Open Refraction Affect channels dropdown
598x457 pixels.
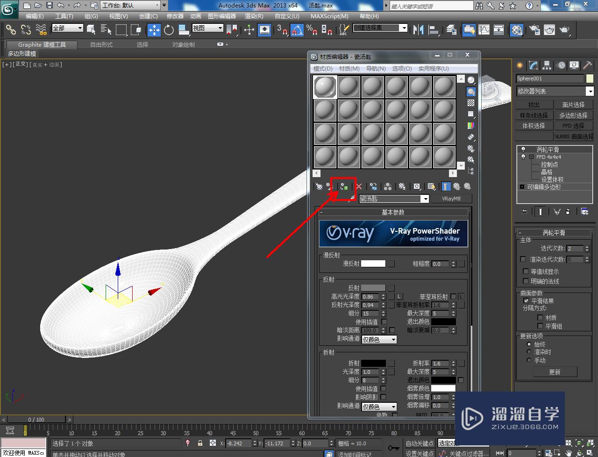[379, 407]
